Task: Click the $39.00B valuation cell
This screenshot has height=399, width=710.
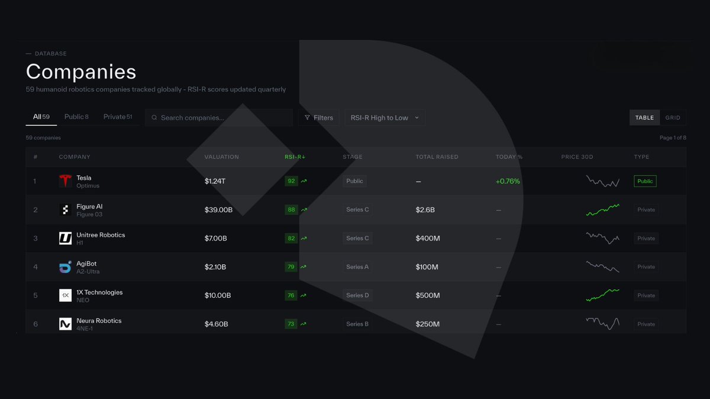Action: [218, 210]
